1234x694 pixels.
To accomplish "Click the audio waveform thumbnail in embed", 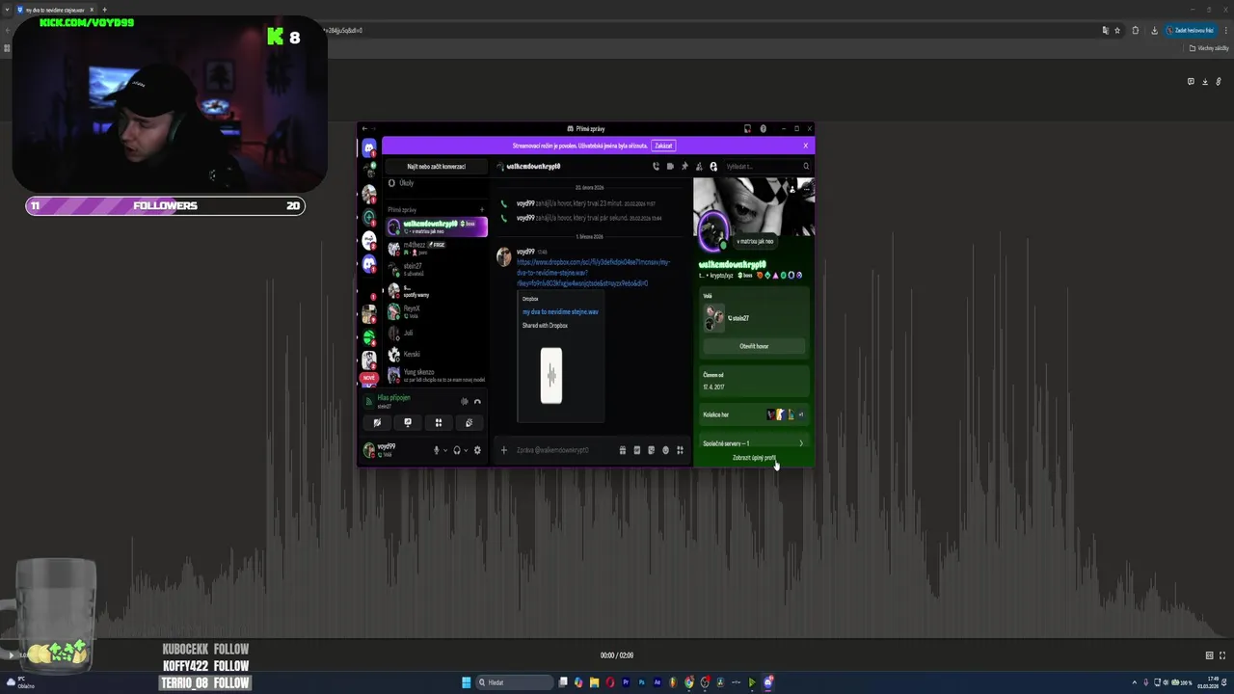I will 551,375.
